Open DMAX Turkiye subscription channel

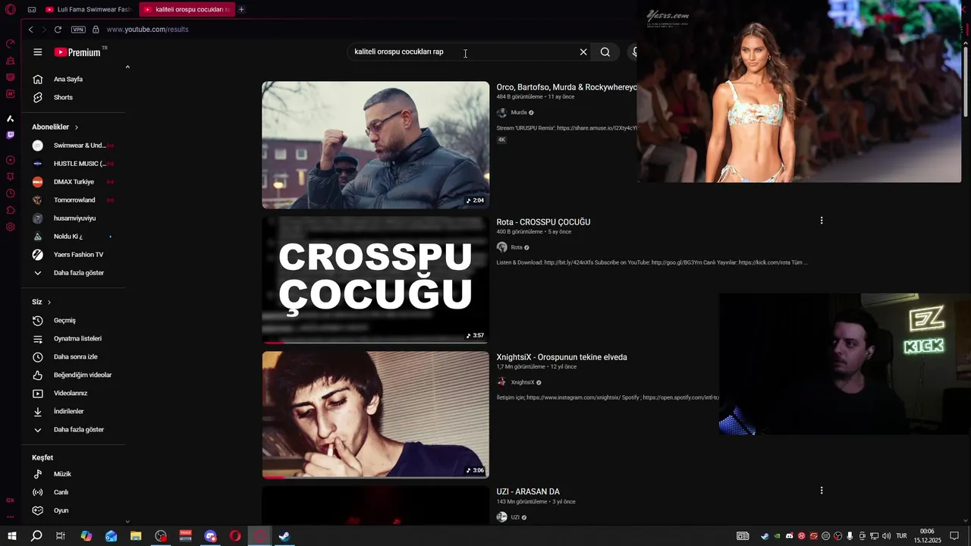click(74, 182)
